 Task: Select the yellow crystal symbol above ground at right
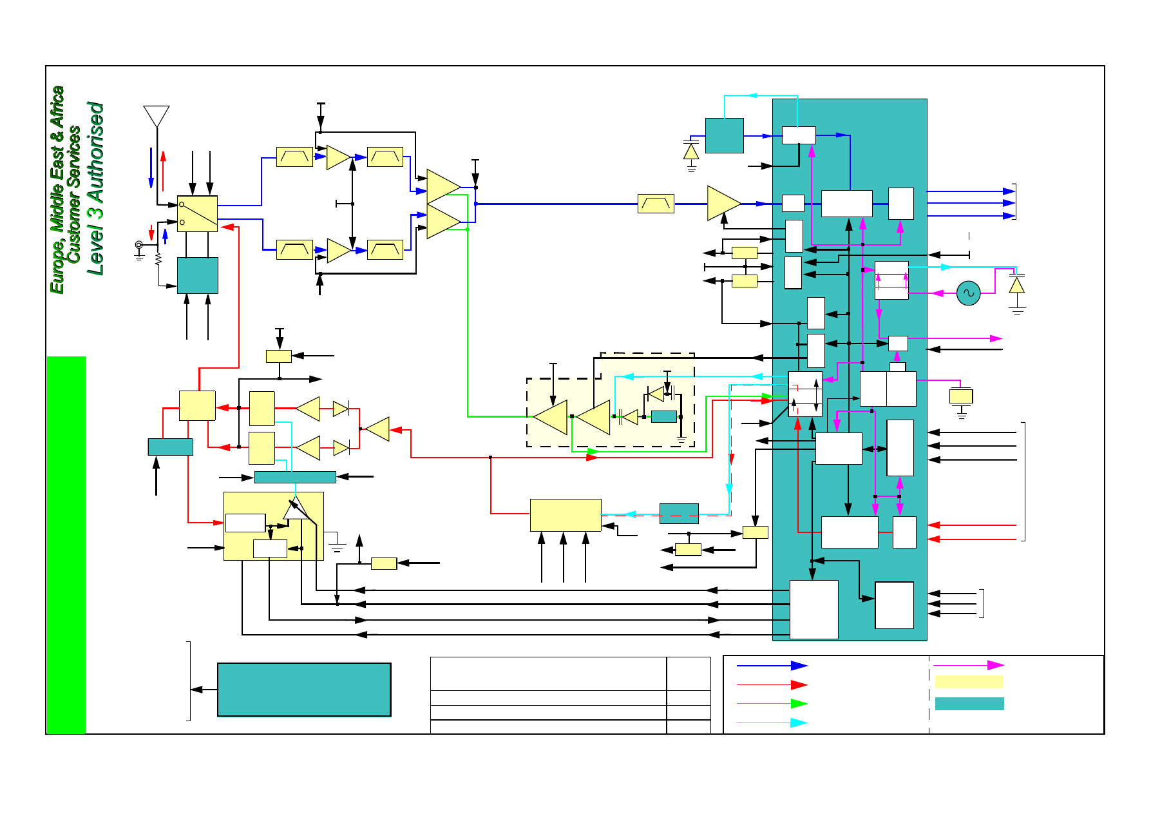coord(961,396)
